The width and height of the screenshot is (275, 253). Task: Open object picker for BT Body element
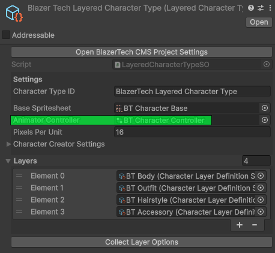coord(261,176)
